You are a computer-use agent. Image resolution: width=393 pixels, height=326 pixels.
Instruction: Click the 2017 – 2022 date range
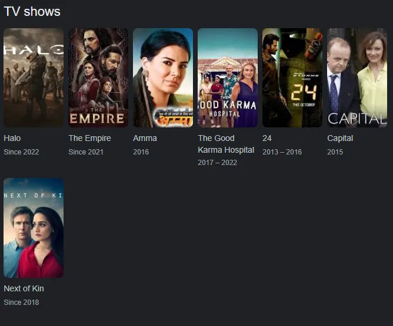point(218,163)
